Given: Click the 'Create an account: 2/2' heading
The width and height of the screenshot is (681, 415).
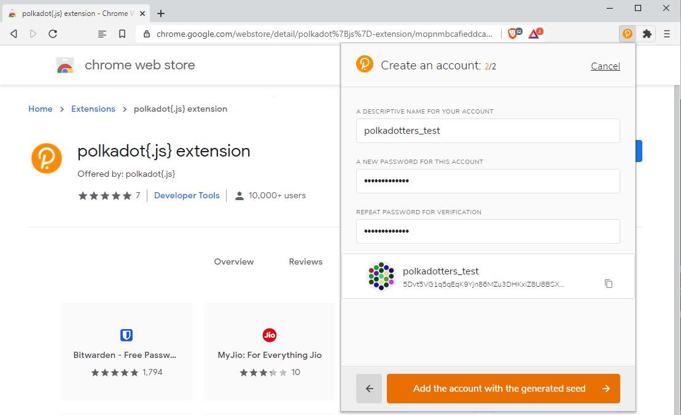Looking at the screenshot, I should (x=438, y=66).
